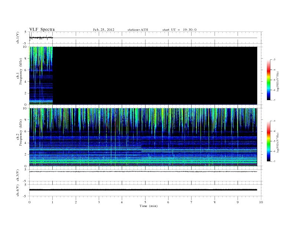Screen dimensions: 294x227
Task: Click the time axis tick label '10'
Action: pyautogui.click(x=261, y=202)
